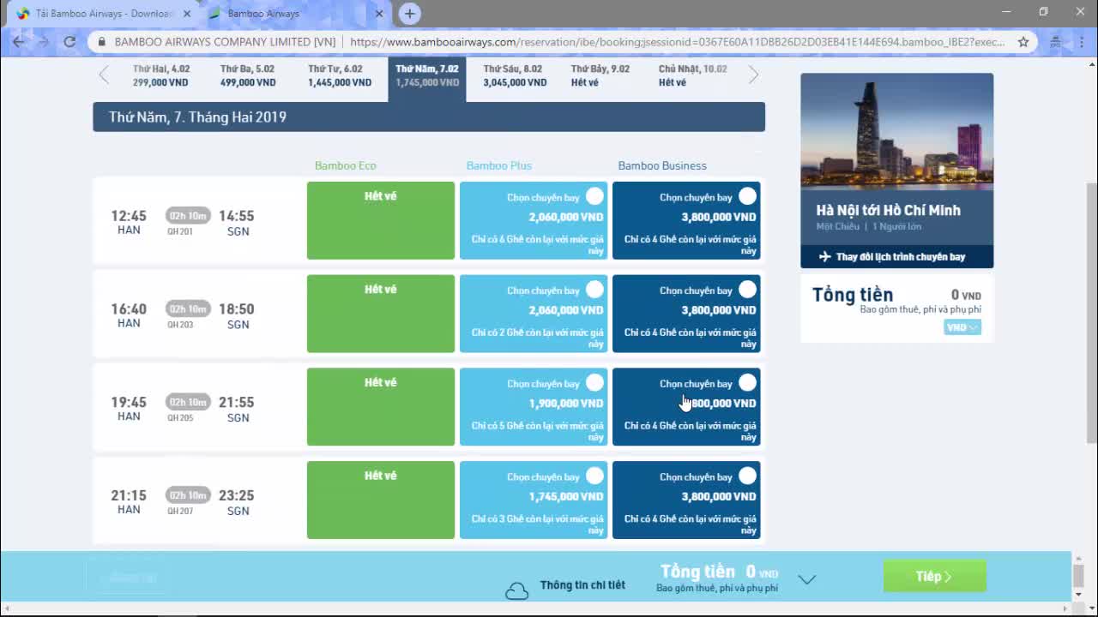
Task: Select date tab Thứ Sáu 8.02
Action: click(514, 75)
